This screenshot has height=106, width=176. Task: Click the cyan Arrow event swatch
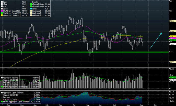coord(31,9)
